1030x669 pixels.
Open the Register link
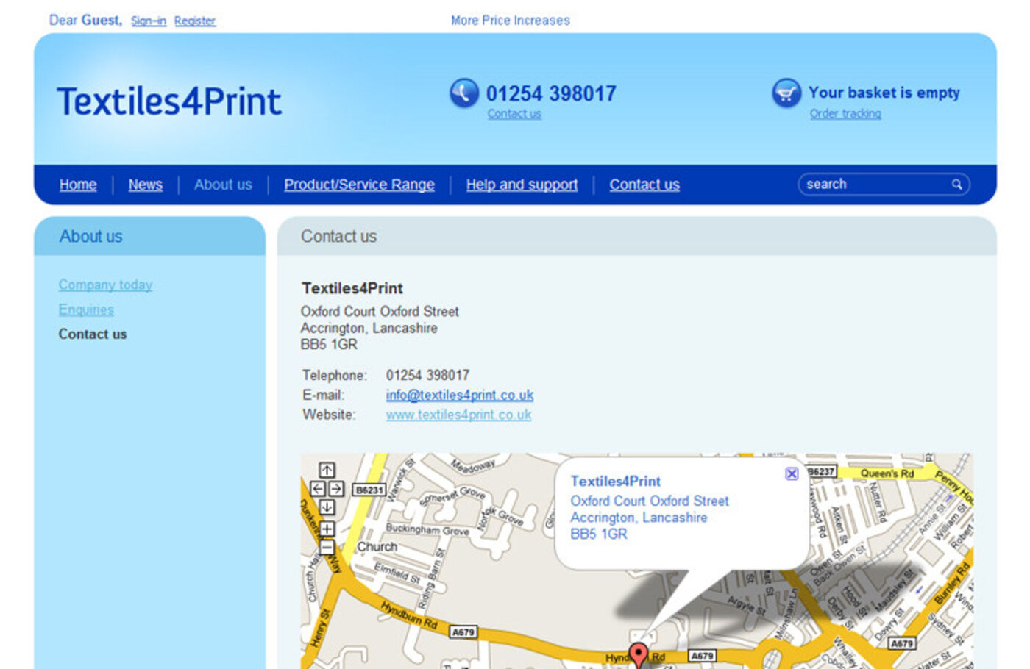pos(195,21)
